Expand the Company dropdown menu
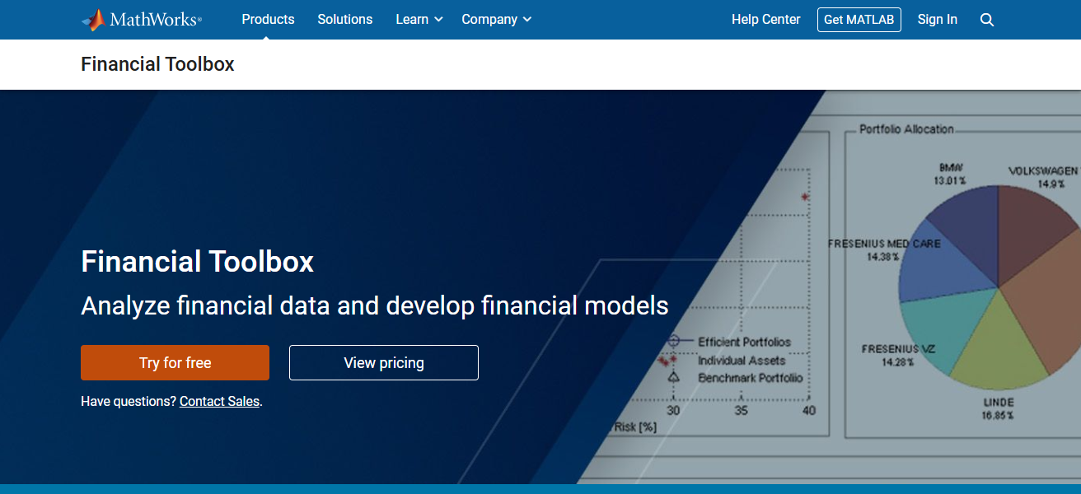 point(490,19)
